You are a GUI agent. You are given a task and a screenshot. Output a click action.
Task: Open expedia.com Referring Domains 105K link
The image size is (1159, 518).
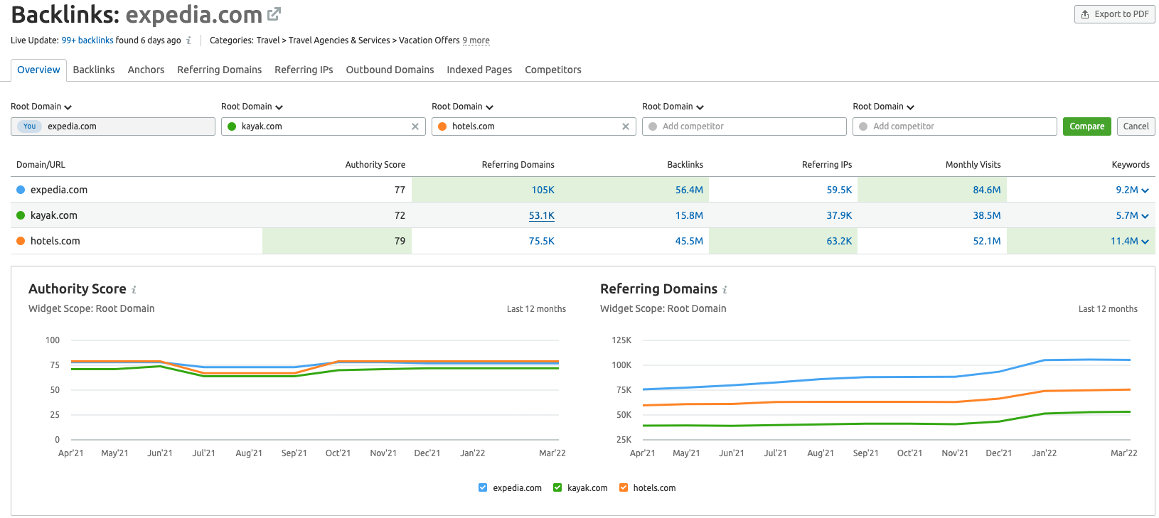pyautogui.click(x=543, y=190)
